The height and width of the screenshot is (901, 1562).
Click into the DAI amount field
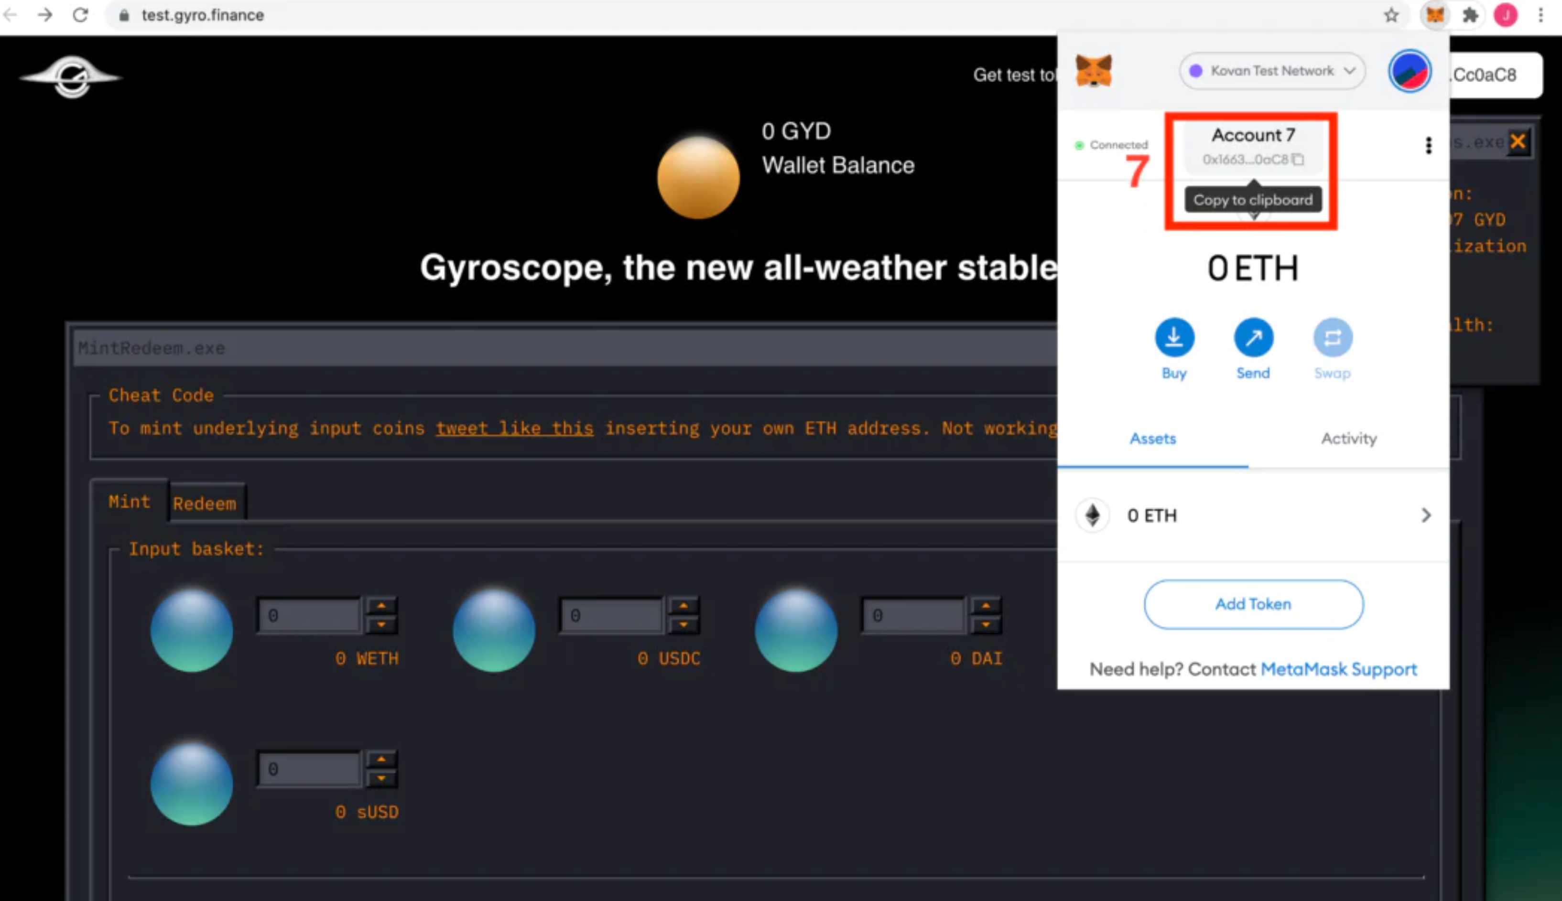(913, 616)
